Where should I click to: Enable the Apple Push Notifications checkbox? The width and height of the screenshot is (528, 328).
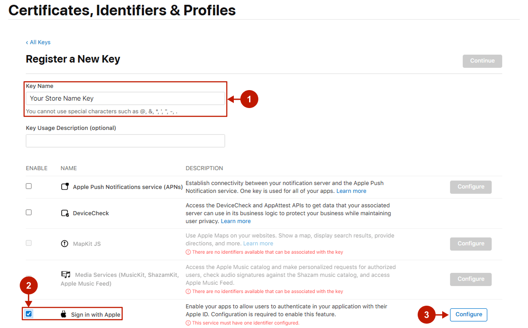pyautogui.click(x=28, y=186)
